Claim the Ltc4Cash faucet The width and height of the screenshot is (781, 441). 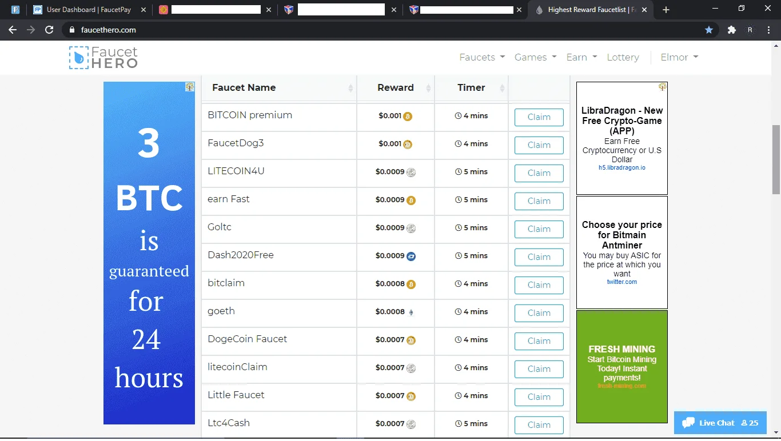click(539, 425)
